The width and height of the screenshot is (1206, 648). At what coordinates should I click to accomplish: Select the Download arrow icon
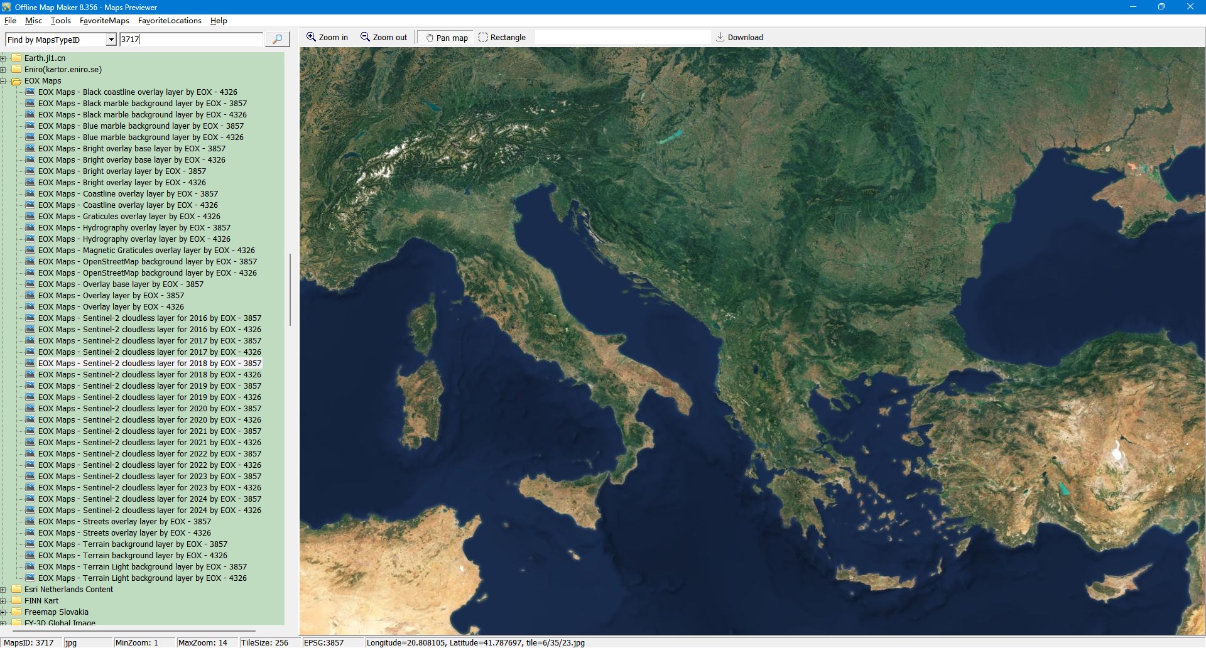[720, 37]
